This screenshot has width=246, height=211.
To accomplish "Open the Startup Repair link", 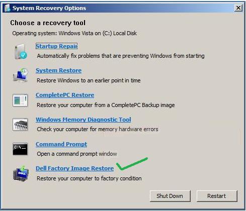I will click(56, 46).
